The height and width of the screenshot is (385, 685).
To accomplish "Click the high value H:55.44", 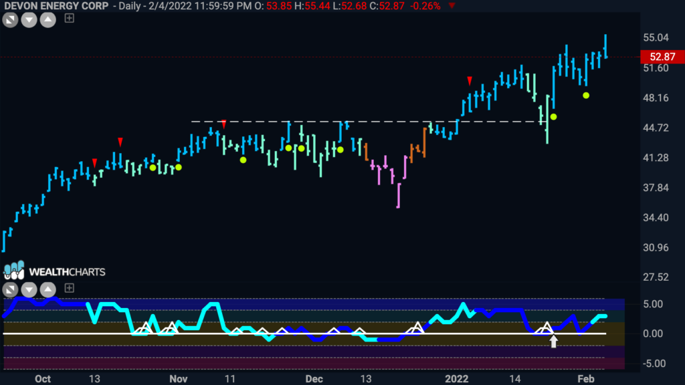I will pyautogui.click(x=312, y=6).
